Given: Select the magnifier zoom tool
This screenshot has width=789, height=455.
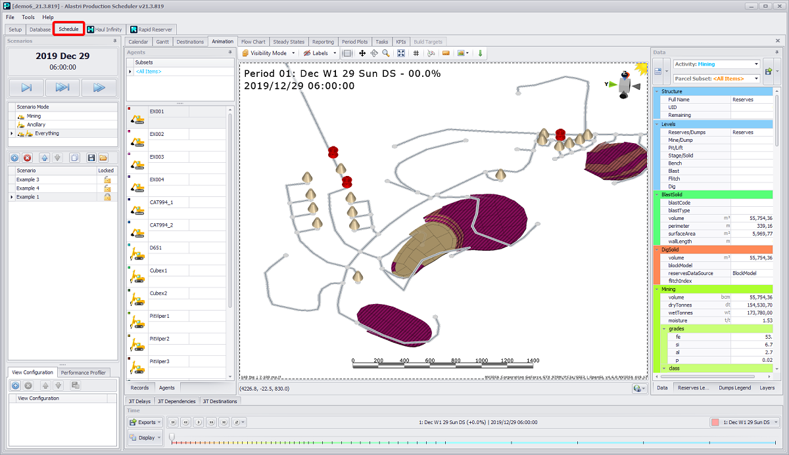Looking at the screenshot, I should pyautogui.click(x=385, y=53).
